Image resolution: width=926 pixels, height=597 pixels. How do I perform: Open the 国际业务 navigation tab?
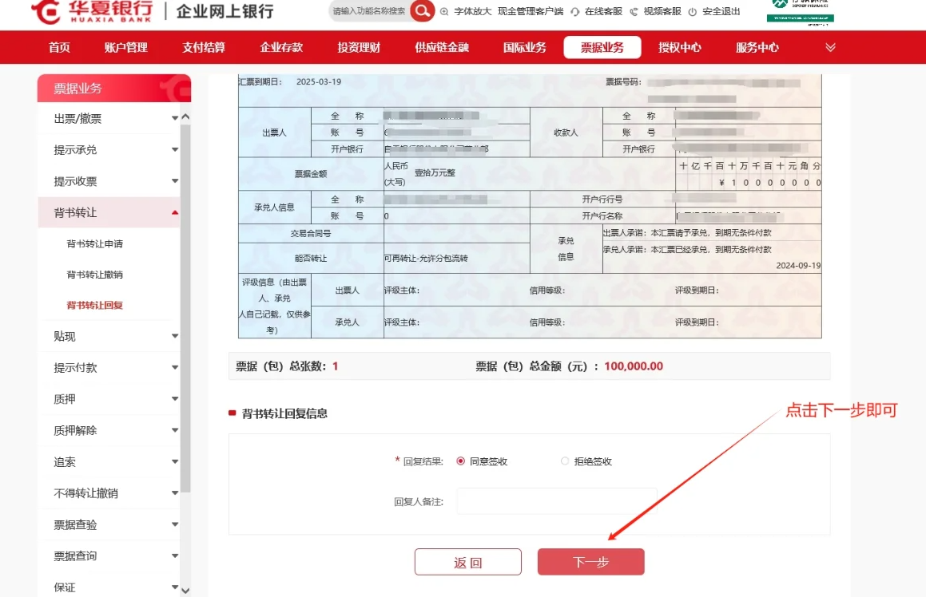(x=524, y=47)
